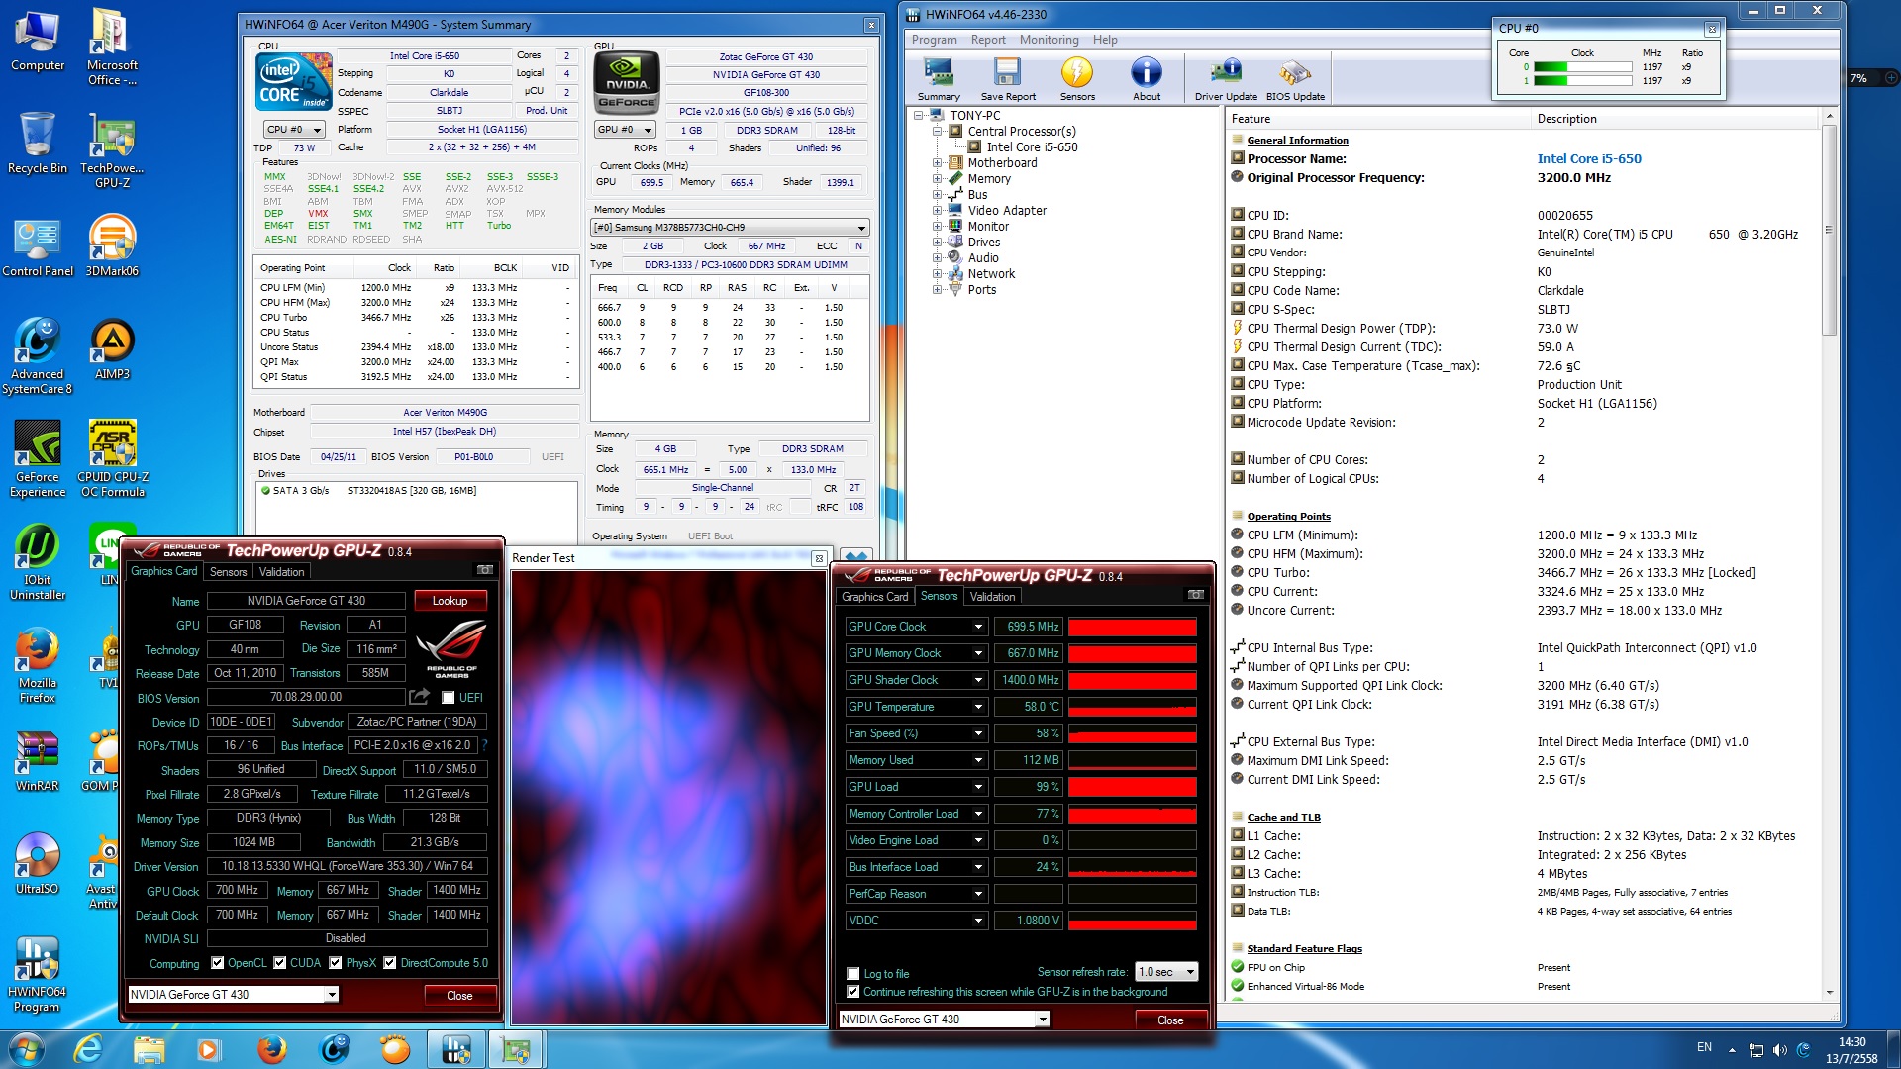This screenshot has width=1901, height=1069.
Task: Enable the Log to file checkbox
Action: [x=853, y=974]
